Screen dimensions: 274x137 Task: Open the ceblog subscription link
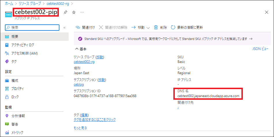click(79, 85)
